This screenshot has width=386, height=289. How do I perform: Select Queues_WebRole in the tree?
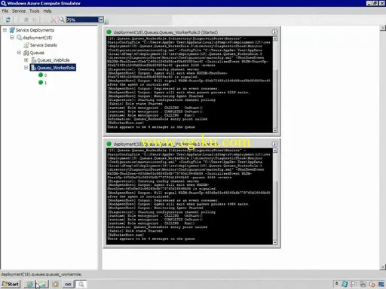pyautogui.click(x=54, y=60)
